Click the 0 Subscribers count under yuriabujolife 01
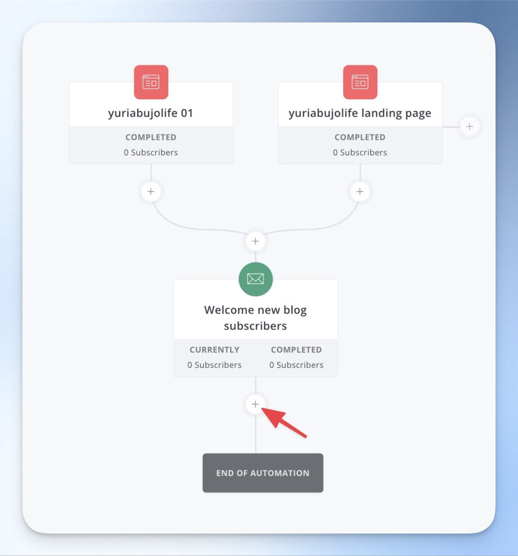This screenshot has height=556, width=518. tap(151, 152)
